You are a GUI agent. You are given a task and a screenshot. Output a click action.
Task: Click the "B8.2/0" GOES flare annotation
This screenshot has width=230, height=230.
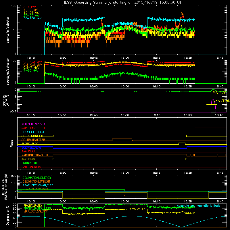coord(220,93)
